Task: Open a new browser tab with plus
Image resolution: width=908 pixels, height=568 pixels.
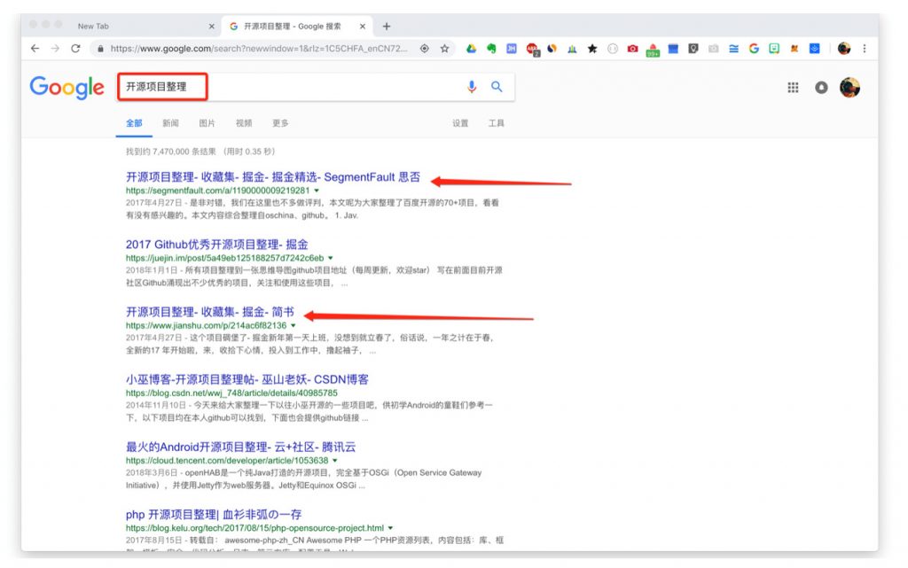Action: (387, 26)
